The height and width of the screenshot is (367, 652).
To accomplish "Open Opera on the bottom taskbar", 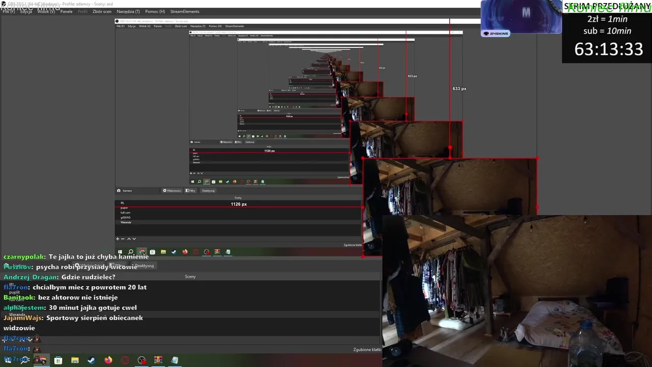I will (x=125, y=360).
